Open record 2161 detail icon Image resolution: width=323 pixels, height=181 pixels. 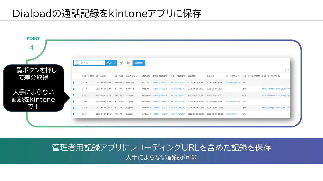point(74,114)
